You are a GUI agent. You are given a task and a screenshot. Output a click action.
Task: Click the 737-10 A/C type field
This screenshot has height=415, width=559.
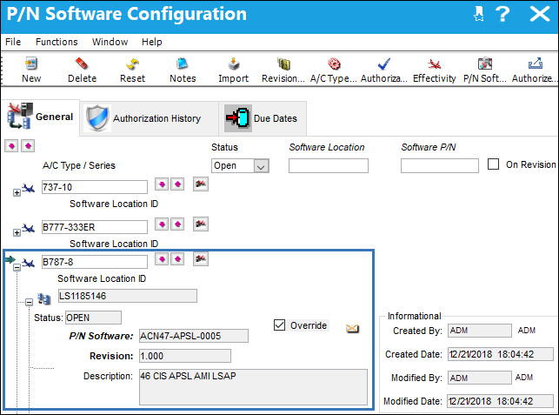[95, 187]
